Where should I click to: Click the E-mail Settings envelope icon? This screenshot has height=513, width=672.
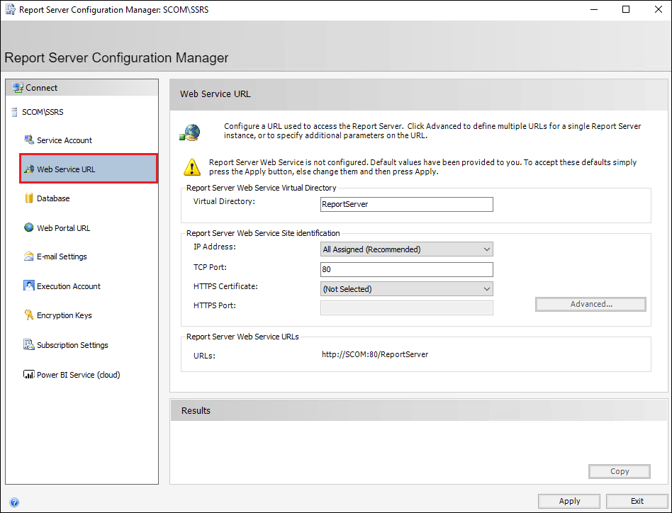(29, 256)
